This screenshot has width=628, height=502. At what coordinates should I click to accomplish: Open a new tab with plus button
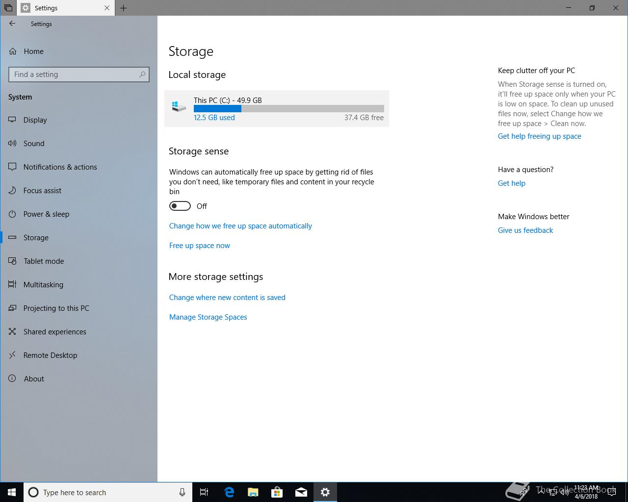123,8
